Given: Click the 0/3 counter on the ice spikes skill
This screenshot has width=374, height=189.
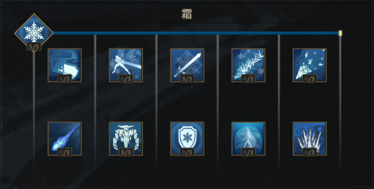Looking at the screenshot, I should (x=310, y=152).
